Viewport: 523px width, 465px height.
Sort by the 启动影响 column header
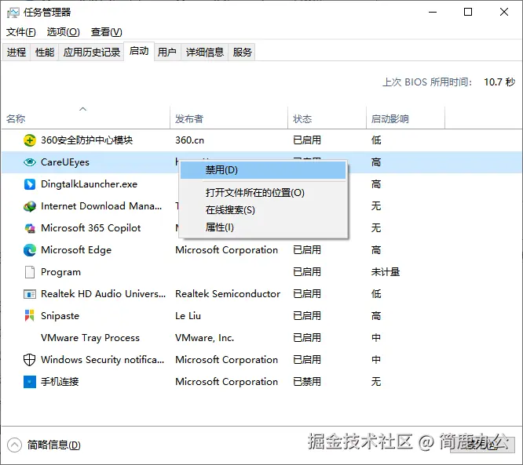[x=406, y=119]
